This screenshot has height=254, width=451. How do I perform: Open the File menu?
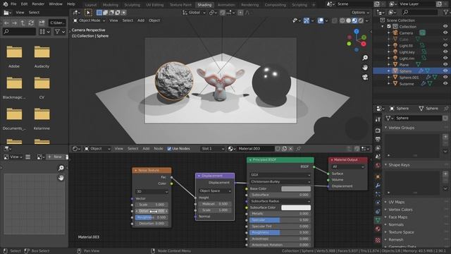13,4
